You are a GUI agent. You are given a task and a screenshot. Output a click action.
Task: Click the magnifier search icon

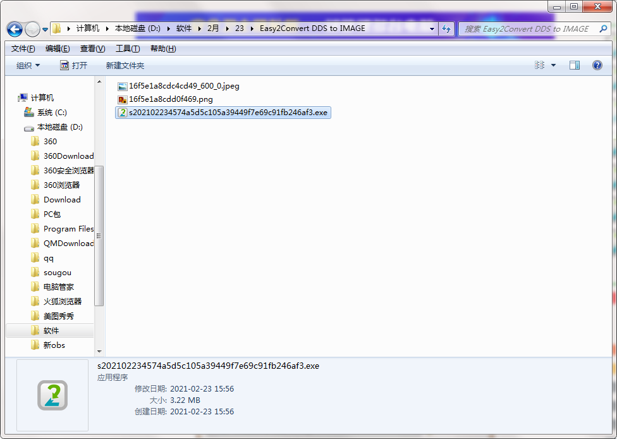[603, 28]
